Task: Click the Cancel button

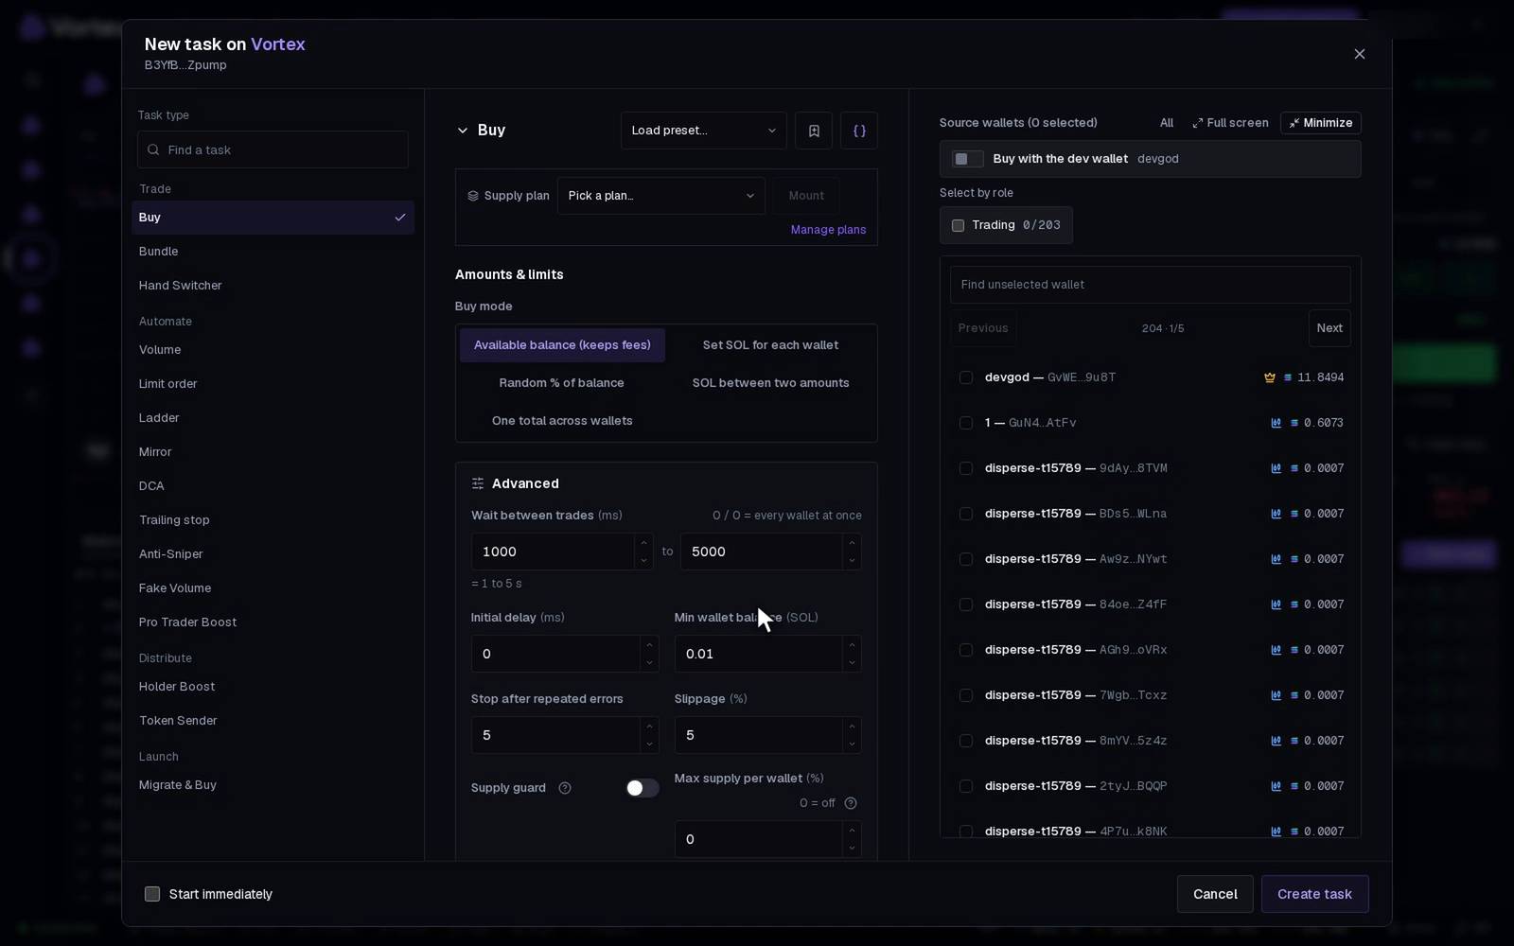Action: pos(1215,894)
